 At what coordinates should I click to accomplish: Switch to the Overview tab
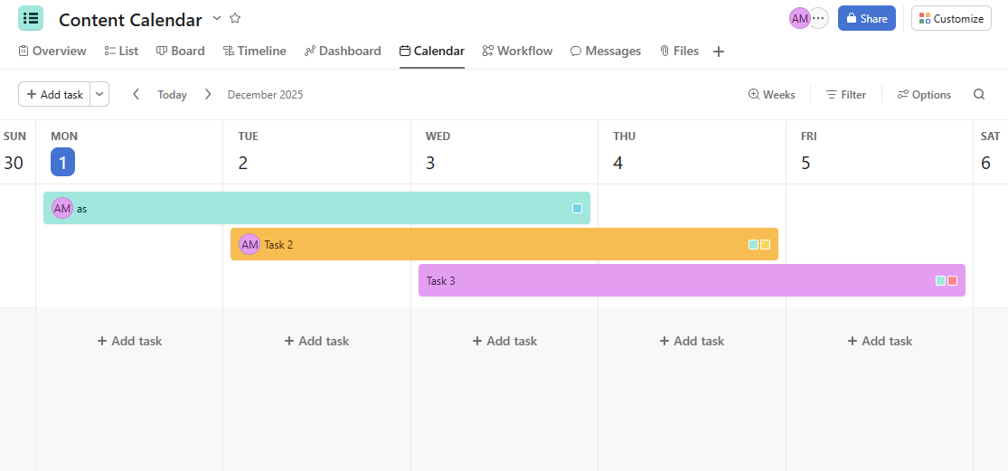[52, 51]
